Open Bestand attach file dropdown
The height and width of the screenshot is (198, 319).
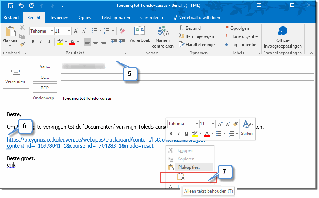[x=192, y=28]
